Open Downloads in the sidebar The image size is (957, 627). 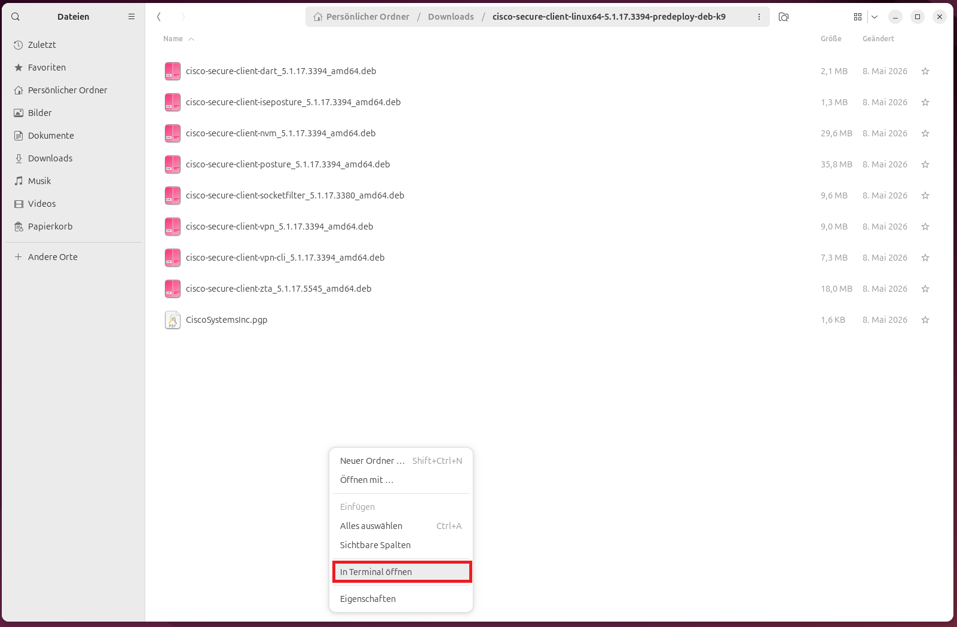click(x=74, y=158)
